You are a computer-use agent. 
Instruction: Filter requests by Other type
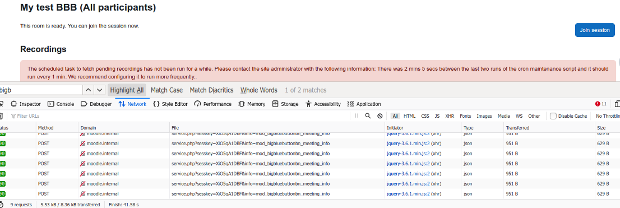tap(534, 116)
